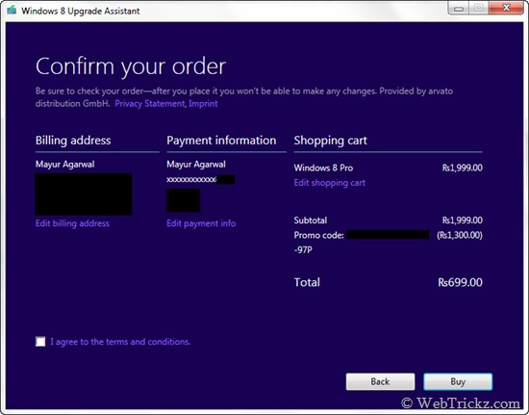
Task: Open the Imprint link
Action: 203,103
